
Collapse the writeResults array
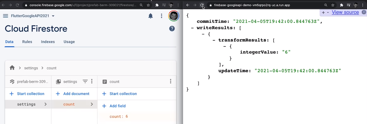click(x=192, y=28)
